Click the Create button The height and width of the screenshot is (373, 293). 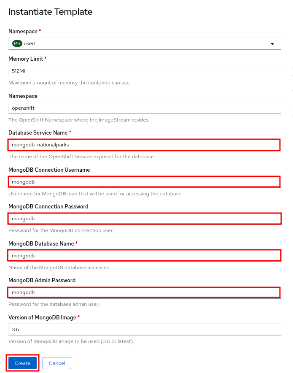[22, 363]
